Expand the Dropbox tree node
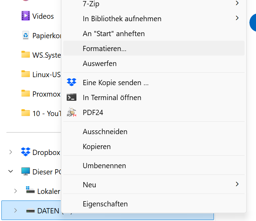The width and height of the screenshot is (256, 221). click(x=10, y=152)
